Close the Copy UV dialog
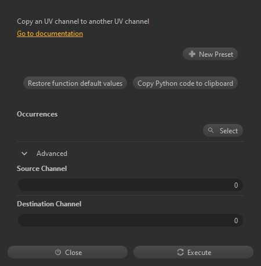Image resolution: width=261 pixels, height=266 pixels. [67, 252]
